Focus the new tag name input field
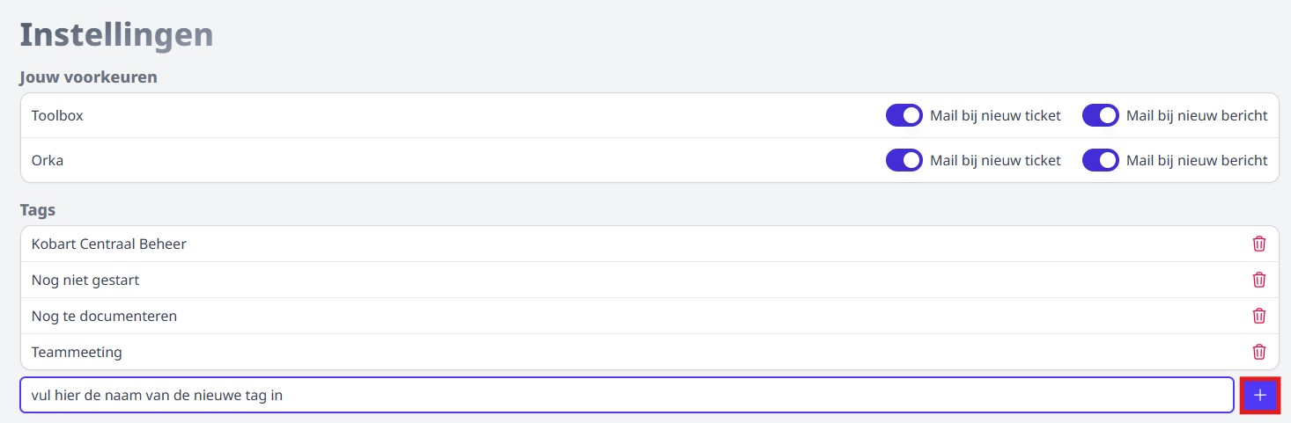Screen dimensions: 1291x423 pos(625,396)
